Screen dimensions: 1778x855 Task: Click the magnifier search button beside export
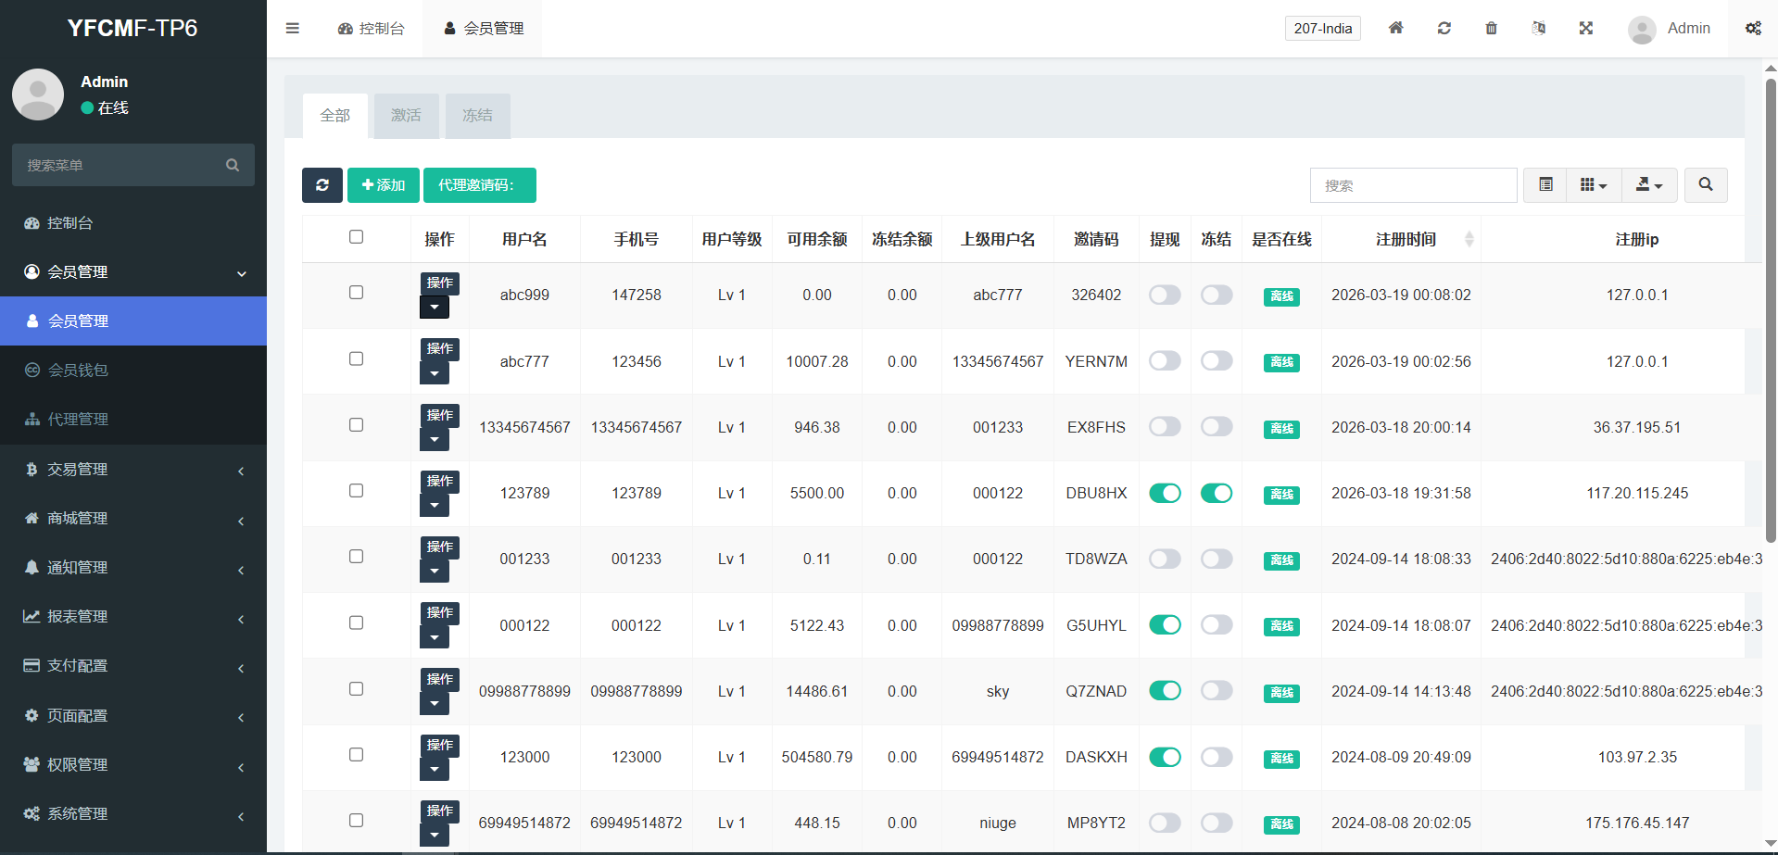[1705, 185]
